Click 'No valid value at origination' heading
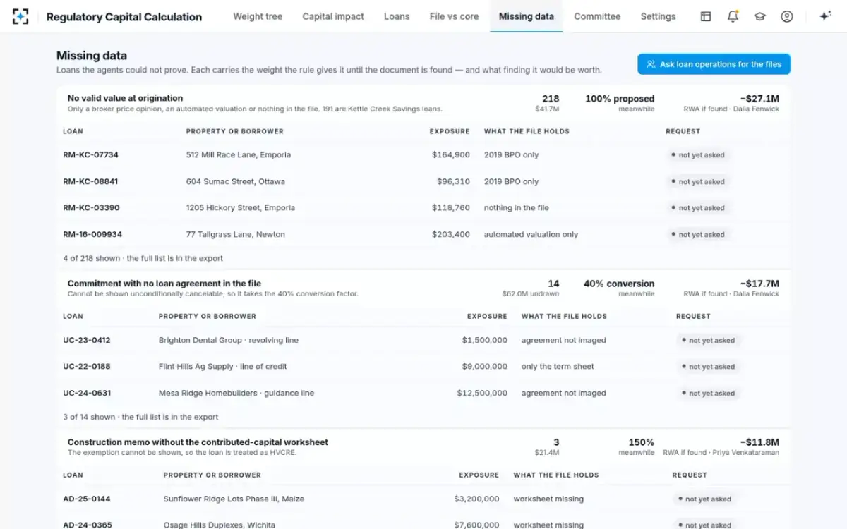 click(x=125, y=99)
